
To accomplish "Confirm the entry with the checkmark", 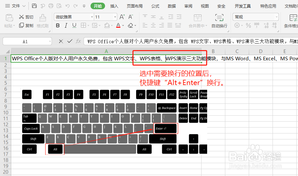I will 70,41.
